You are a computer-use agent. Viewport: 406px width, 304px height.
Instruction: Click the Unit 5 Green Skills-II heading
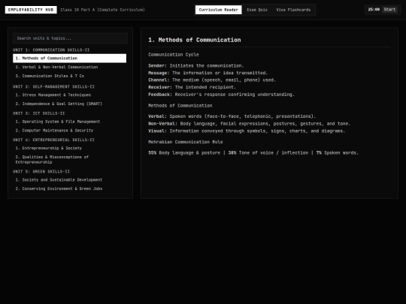(41, 171)
